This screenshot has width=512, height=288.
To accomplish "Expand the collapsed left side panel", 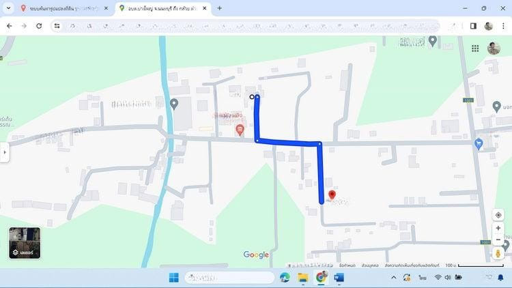I will (x=5, y=152).
